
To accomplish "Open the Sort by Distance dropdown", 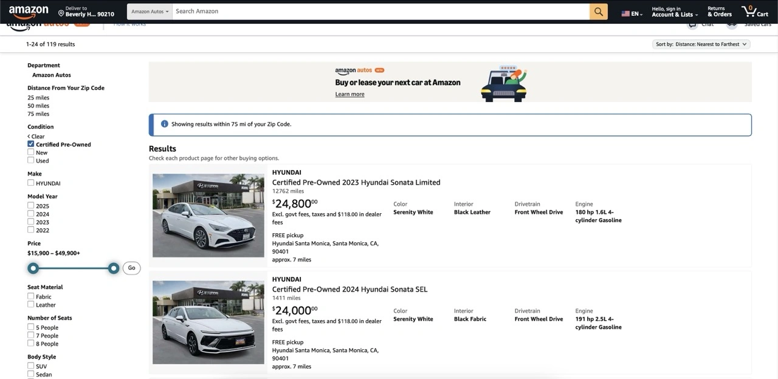I will 701,44.
